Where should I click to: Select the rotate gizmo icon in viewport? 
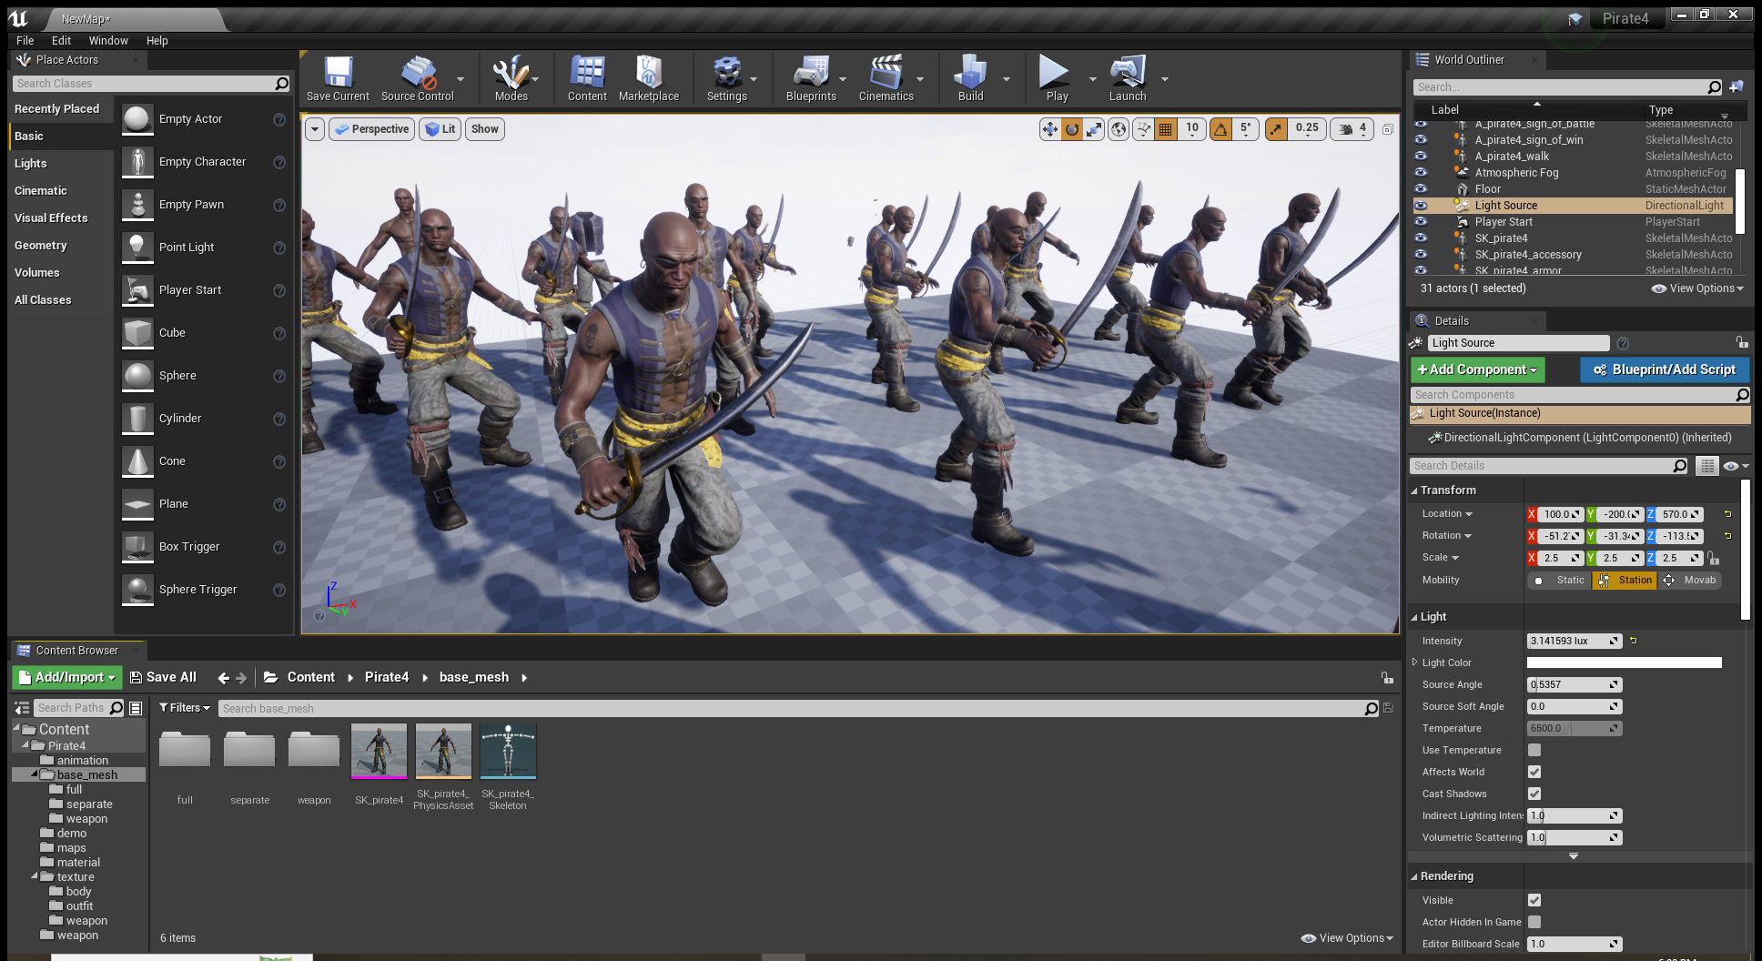[x=1072, y=129]
